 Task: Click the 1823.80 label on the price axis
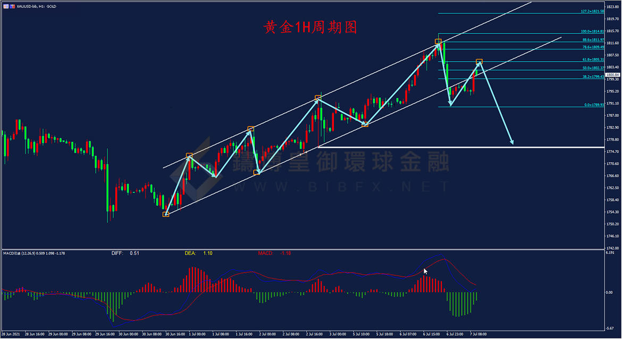click(x=614, y=7)
